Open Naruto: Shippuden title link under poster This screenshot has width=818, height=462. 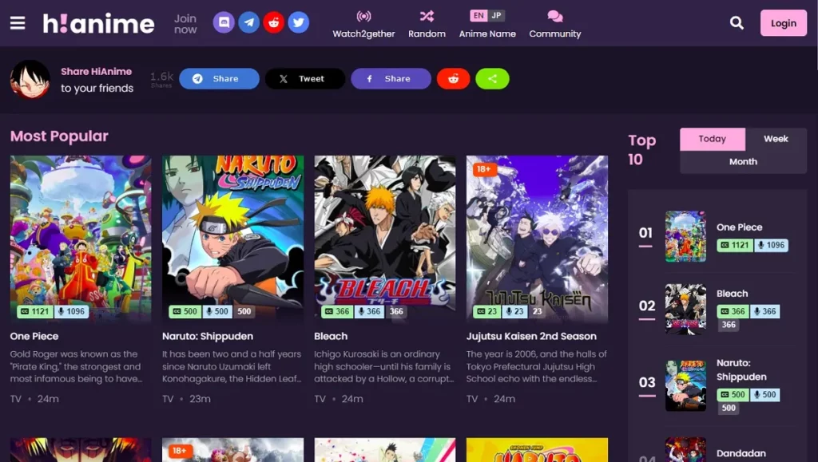208,336
